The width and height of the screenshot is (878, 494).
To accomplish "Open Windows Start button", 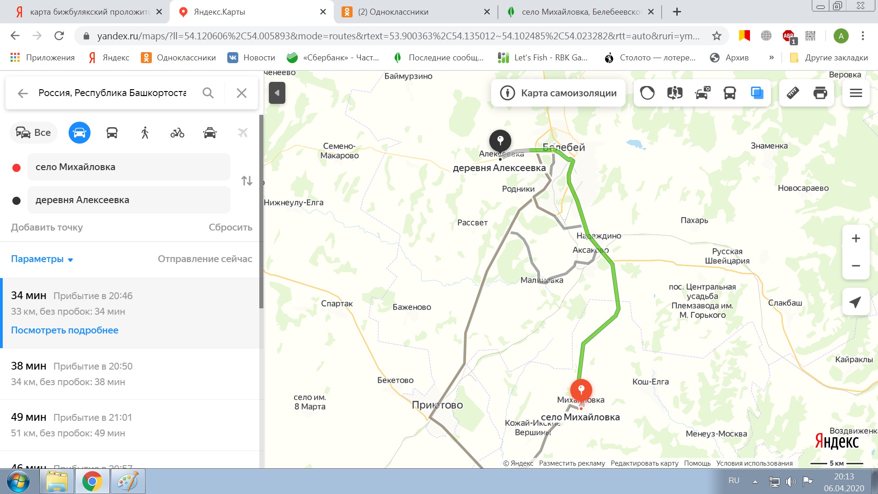I will tap(18, 482).
